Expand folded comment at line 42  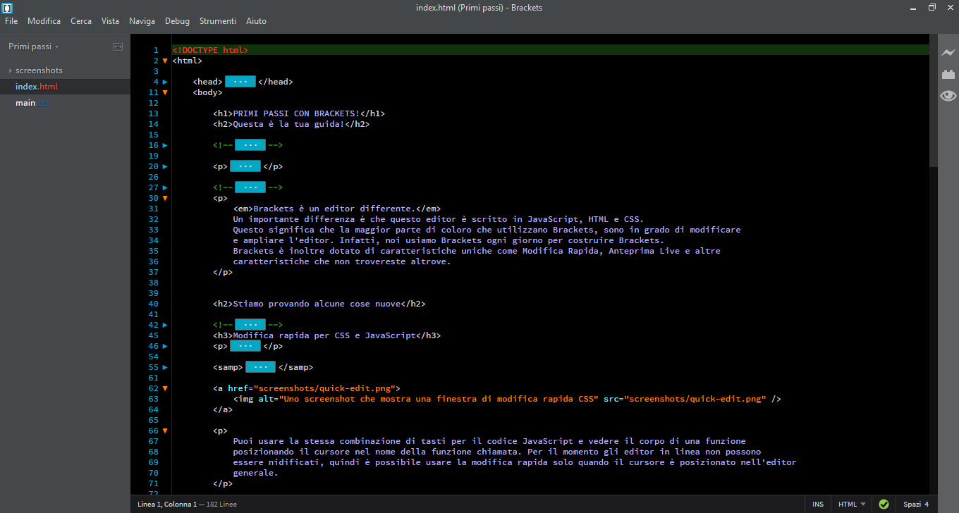pos(165,325)
